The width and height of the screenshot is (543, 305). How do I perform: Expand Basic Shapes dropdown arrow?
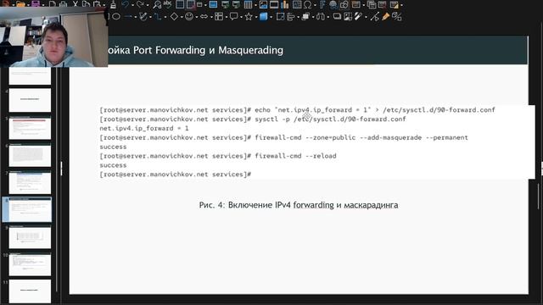pyautogui.click(x=182, y=17)
